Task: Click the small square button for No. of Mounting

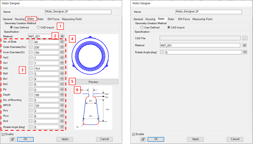Action: 30,100
